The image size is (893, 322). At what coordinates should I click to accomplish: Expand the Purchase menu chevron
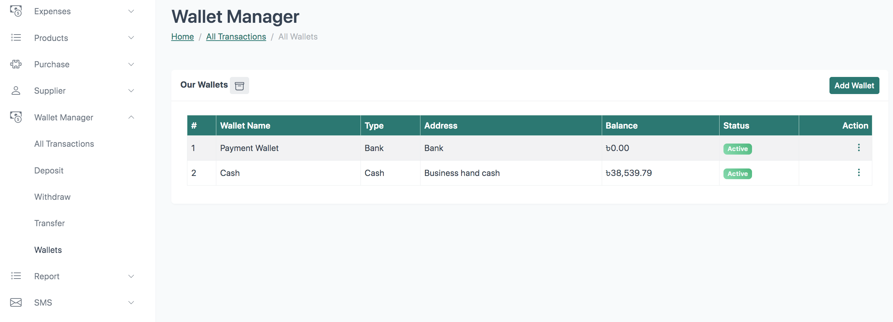(131, 64)
